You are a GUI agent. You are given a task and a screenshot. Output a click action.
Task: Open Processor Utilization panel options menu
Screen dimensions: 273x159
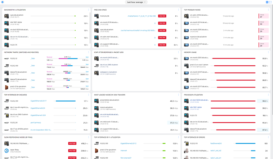click(268, 95)
